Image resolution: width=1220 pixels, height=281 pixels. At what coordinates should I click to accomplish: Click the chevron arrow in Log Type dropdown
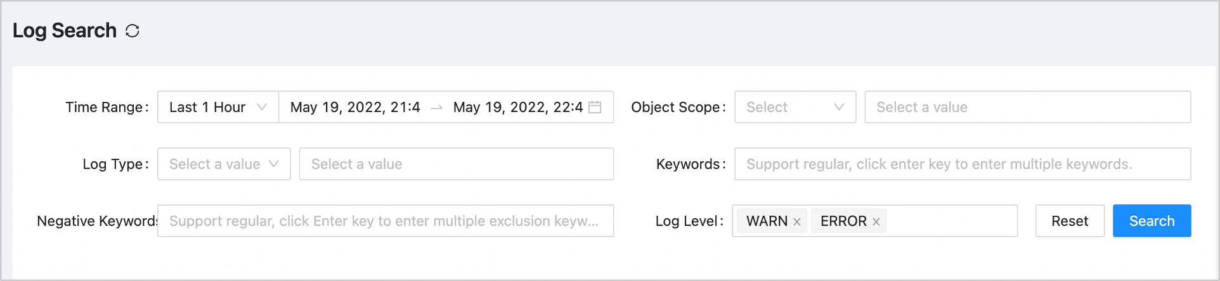273,164
